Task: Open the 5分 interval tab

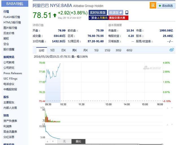Action: tap(97, 50)
